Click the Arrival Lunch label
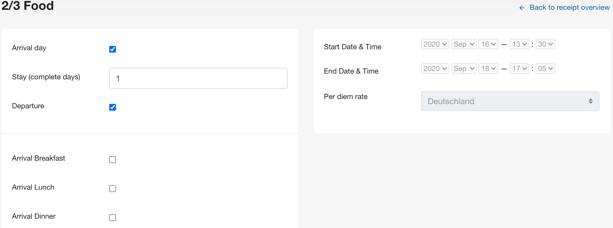The image size is (613, 228). (33, 187)
